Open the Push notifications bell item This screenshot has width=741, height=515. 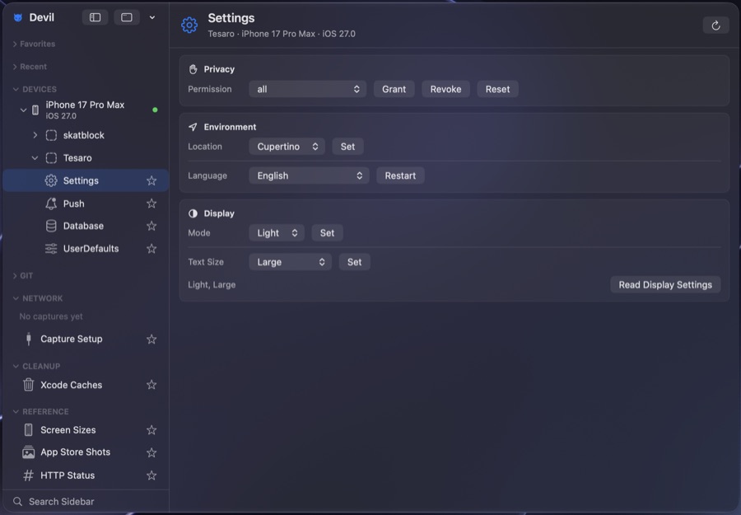[51, 204]
